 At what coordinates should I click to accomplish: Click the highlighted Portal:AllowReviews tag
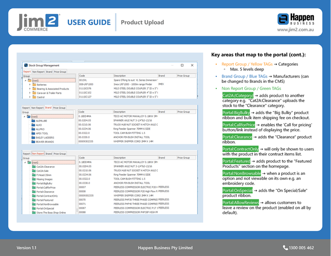click(241, 203)
